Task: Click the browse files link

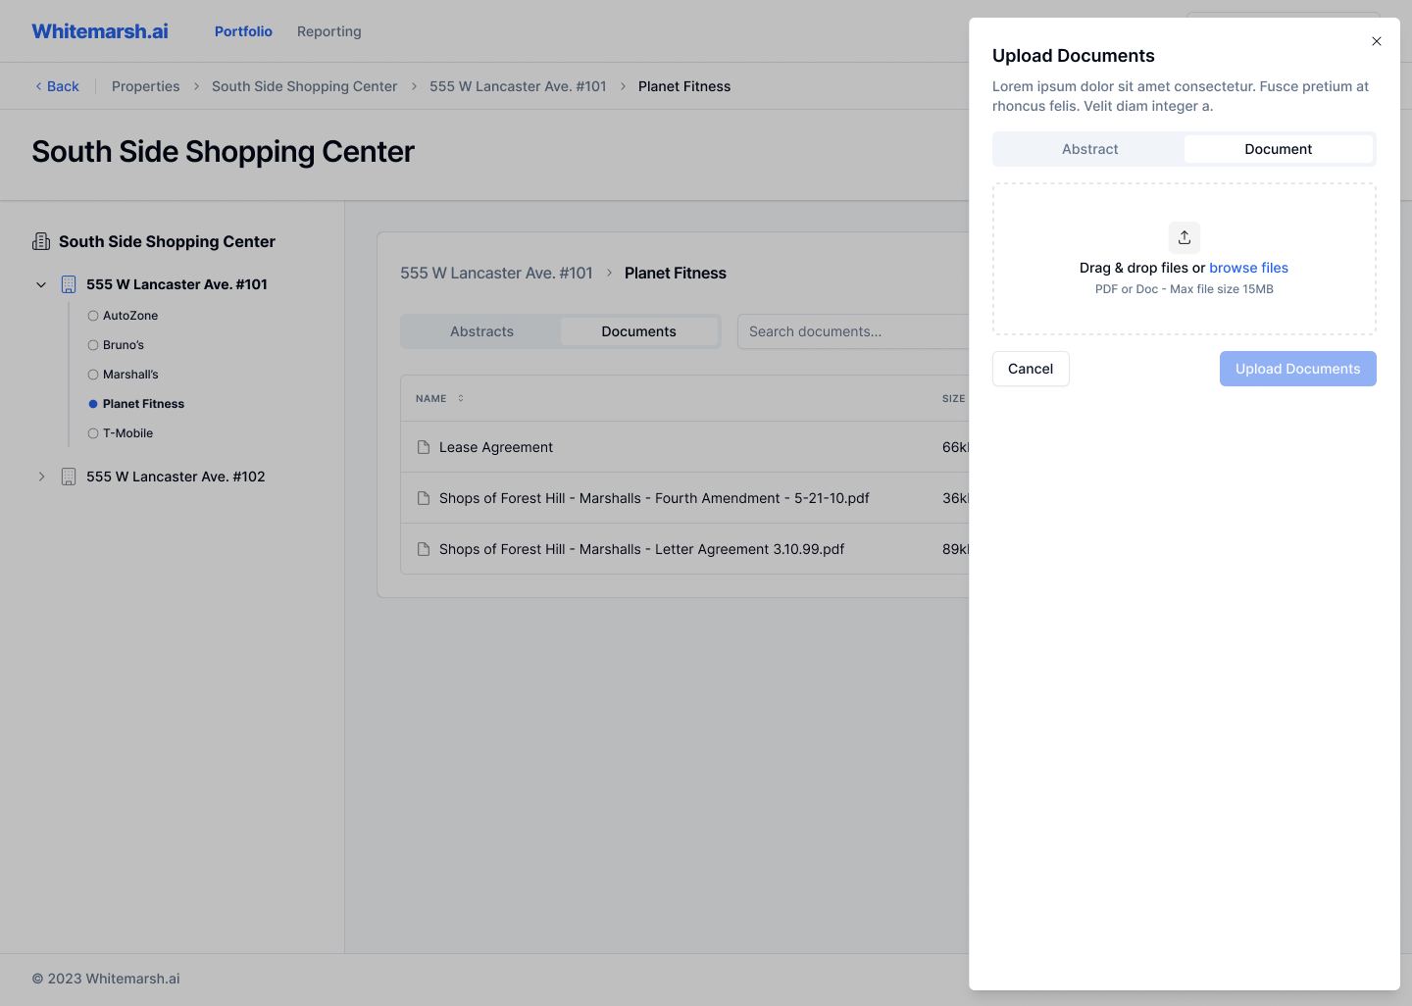Action: click(1248, 268)
